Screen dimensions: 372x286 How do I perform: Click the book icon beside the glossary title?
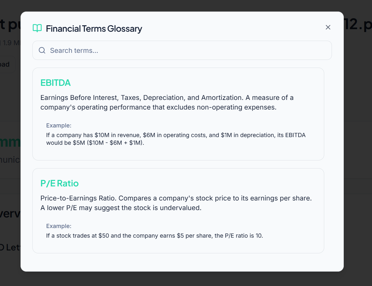point(37,28)
